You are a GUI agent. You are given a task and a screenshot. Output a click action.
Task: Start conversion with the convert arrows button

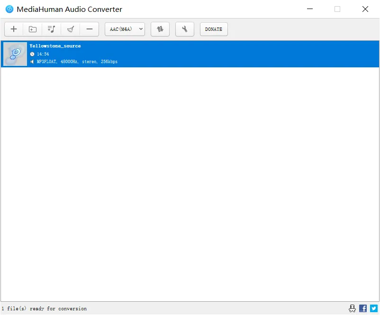160,29
